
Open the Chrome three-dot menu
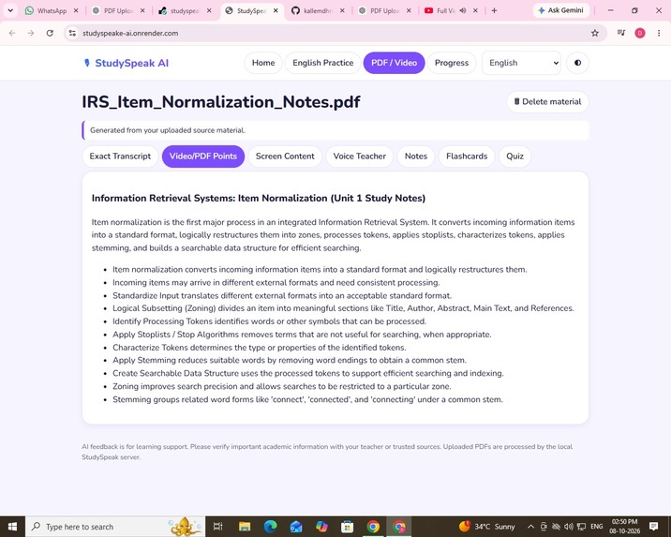pyautogui.click(x=659, y=33)
